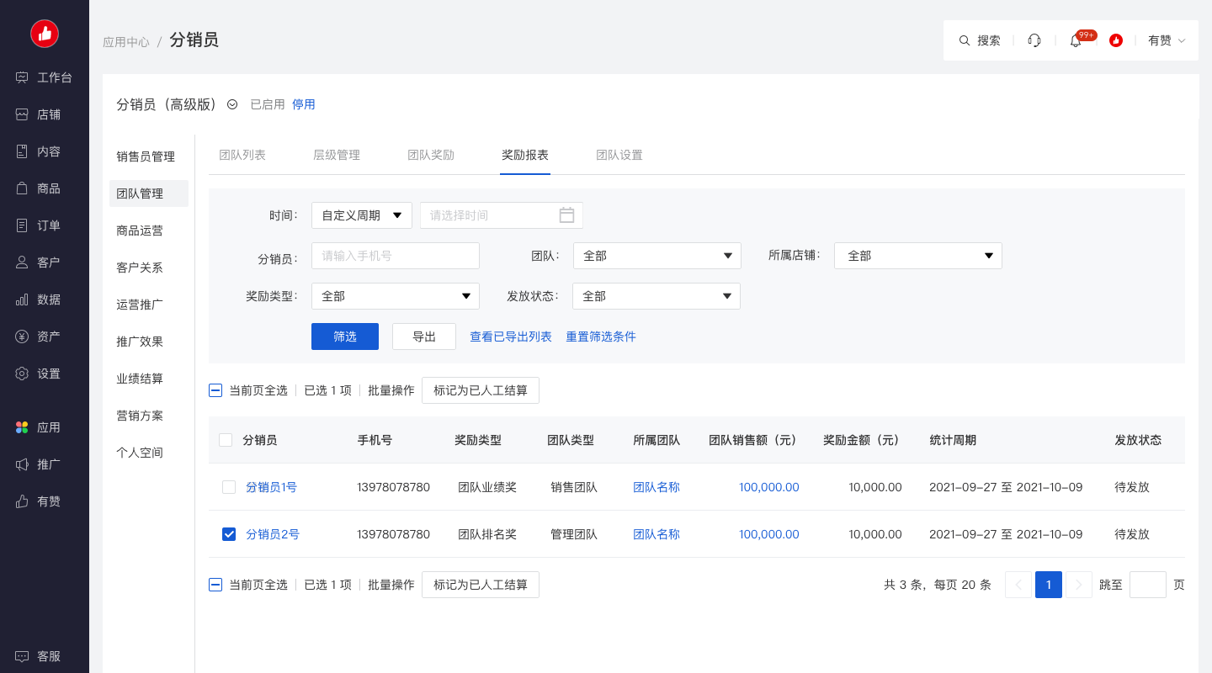Open 推广效果 in left submenu
This screenshot has width=1212, height=673.
click(x=140, y=342)
